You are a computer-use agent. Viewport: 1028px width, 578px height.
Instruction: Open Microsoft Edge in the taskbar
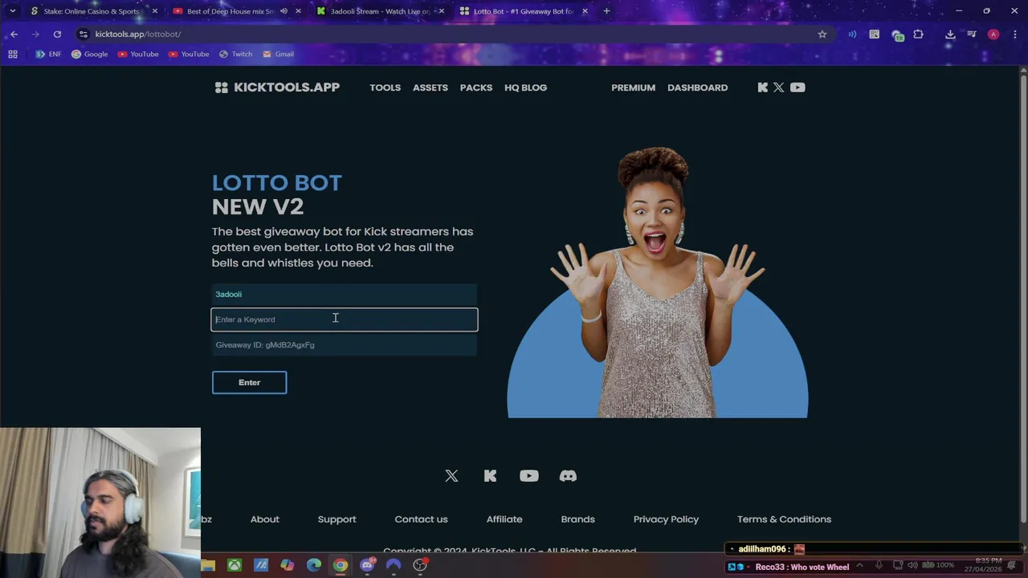[314, 565]
